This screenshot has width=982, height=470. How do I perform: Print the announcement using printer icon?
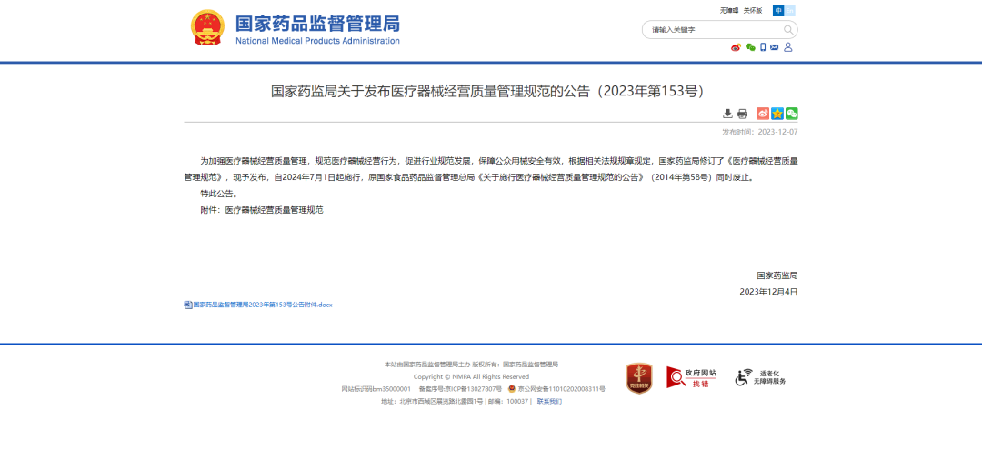click(742, 114)
